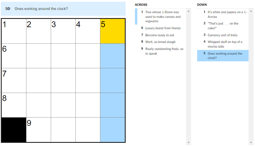Click the Down list scroll-up arrow
Image resolution: width=255 pixels, height=146 pixels.
pyautogui.click(x=251, y=11)
